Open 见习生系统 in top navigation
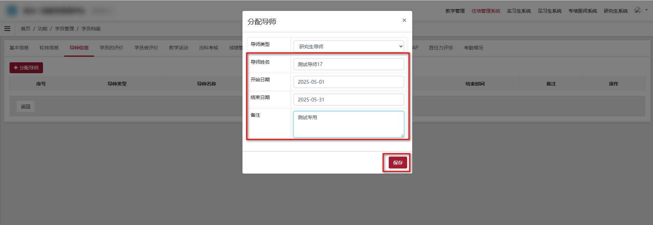The height and width of the screenshot is (225, 653). (x=549, y=11)
